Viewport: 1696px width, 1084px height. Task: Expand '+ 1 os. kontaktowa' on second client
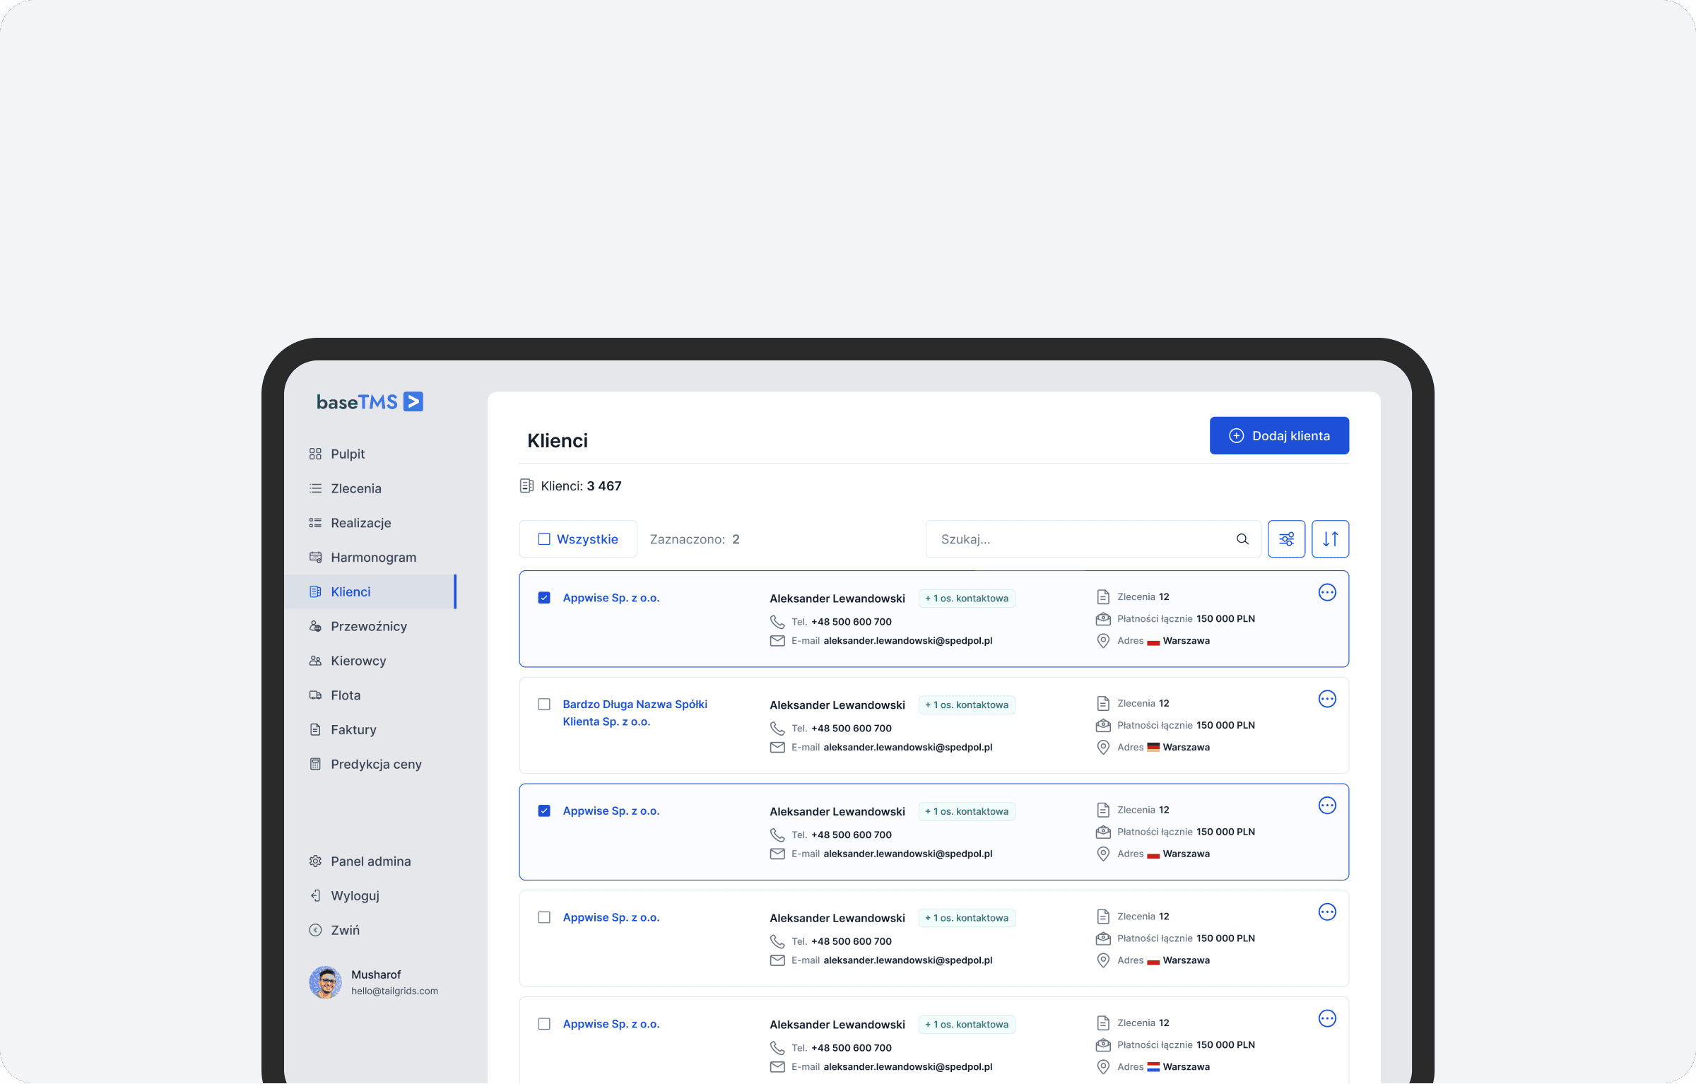point(966,705)
